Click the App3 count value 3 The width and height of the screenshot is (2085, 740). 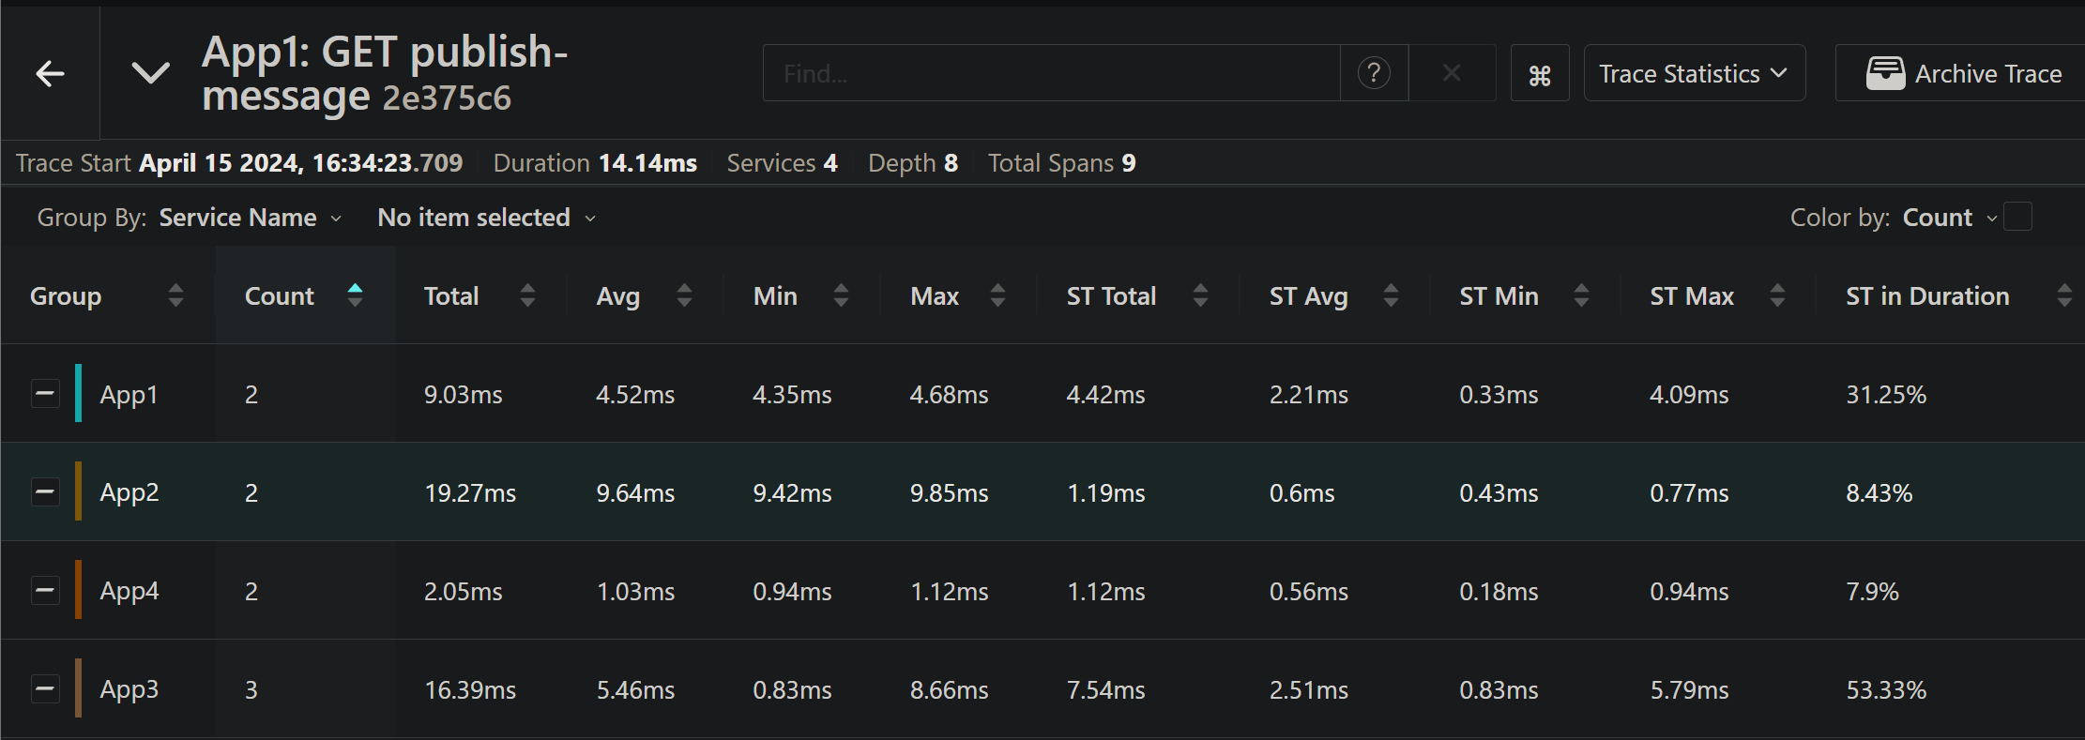pyautogui.click(x=251, y=690)
